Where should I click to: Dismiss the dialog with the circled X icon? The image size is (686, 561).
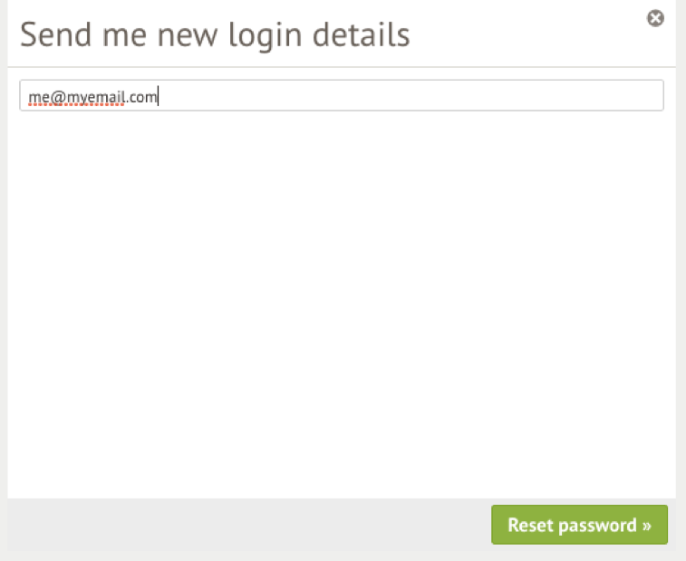[655, 18]
